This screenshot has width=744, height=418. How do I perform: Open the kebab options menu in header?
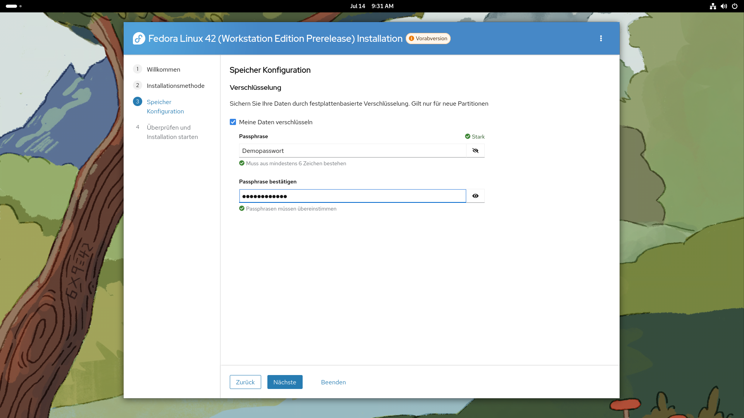pyautogui.click(x=601, y=38)
